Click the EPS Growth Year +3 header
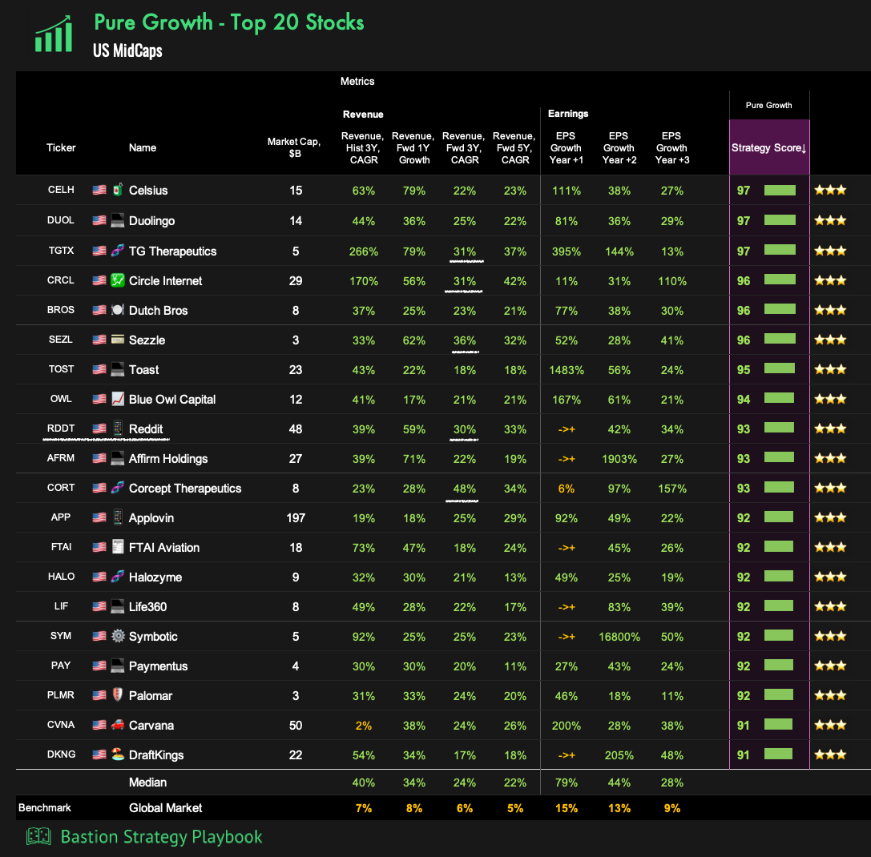Screen dimensions: 871x857 671,147
